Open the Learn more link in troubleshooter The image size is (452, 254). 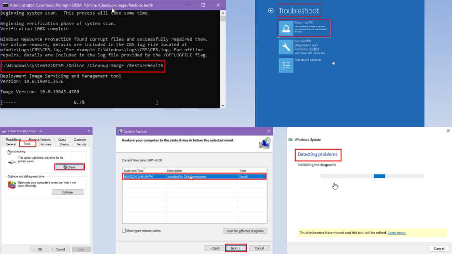click(397, 233)
